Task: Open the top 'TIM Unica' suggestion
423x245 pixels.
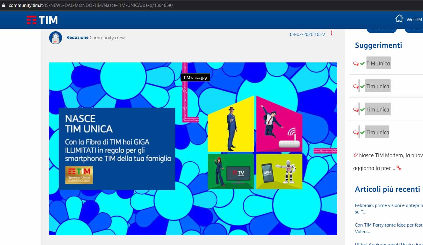Action: [378, 63]
